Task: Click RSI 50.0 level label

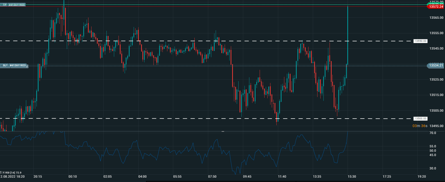Action: tap(433, 151)
